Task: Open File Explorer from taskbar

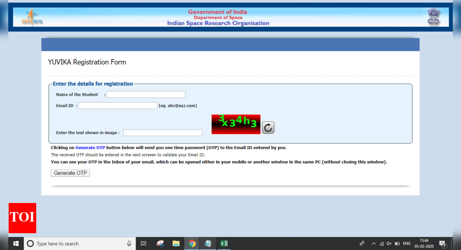Action: tap(176, 244)
